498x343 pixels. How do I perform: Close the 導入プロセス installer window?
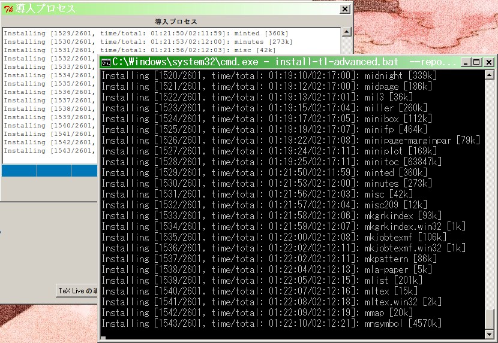click(345, 9)
